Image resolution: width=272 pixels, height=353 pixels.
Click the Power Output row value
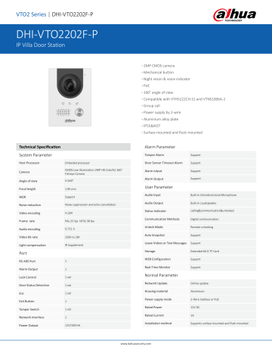[73, 325]
